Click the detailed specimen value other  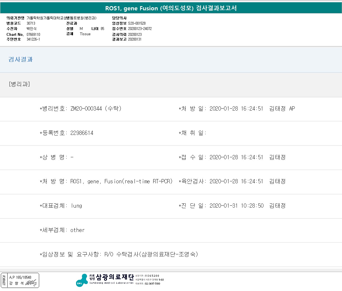(x=77, y=230)
